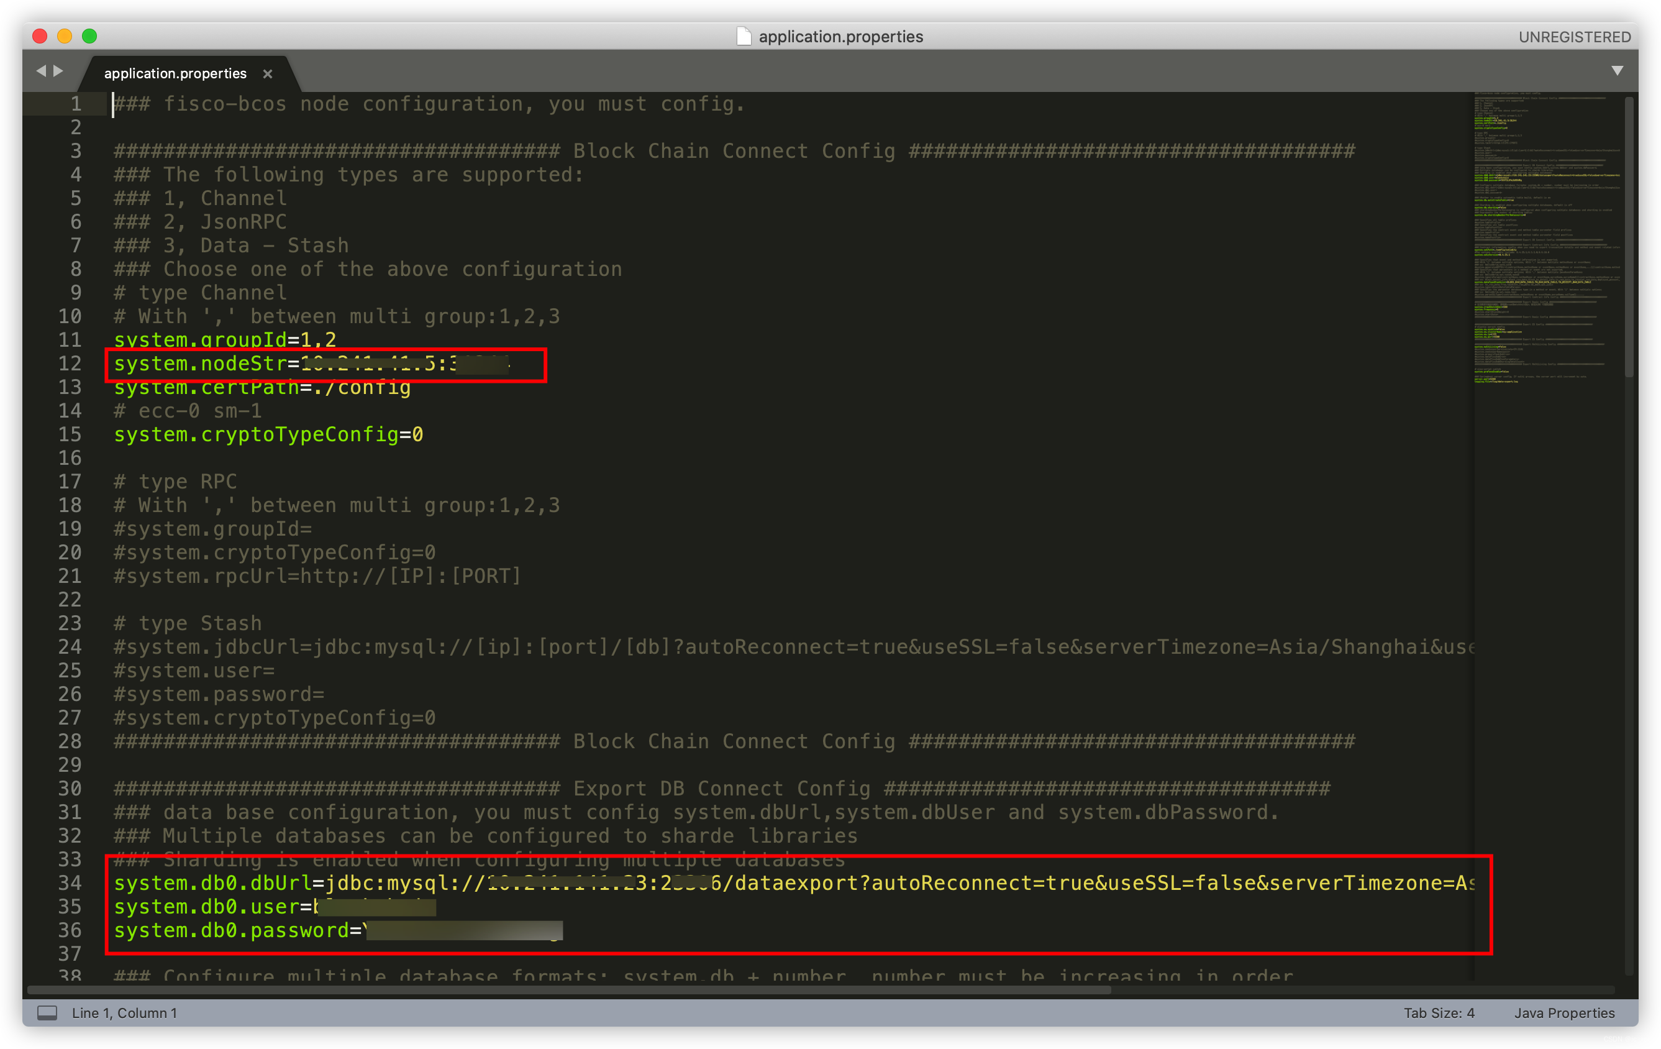Click the system.certPath=./config line
The height and width of the screenshot is (1049, 1661).
262,387
